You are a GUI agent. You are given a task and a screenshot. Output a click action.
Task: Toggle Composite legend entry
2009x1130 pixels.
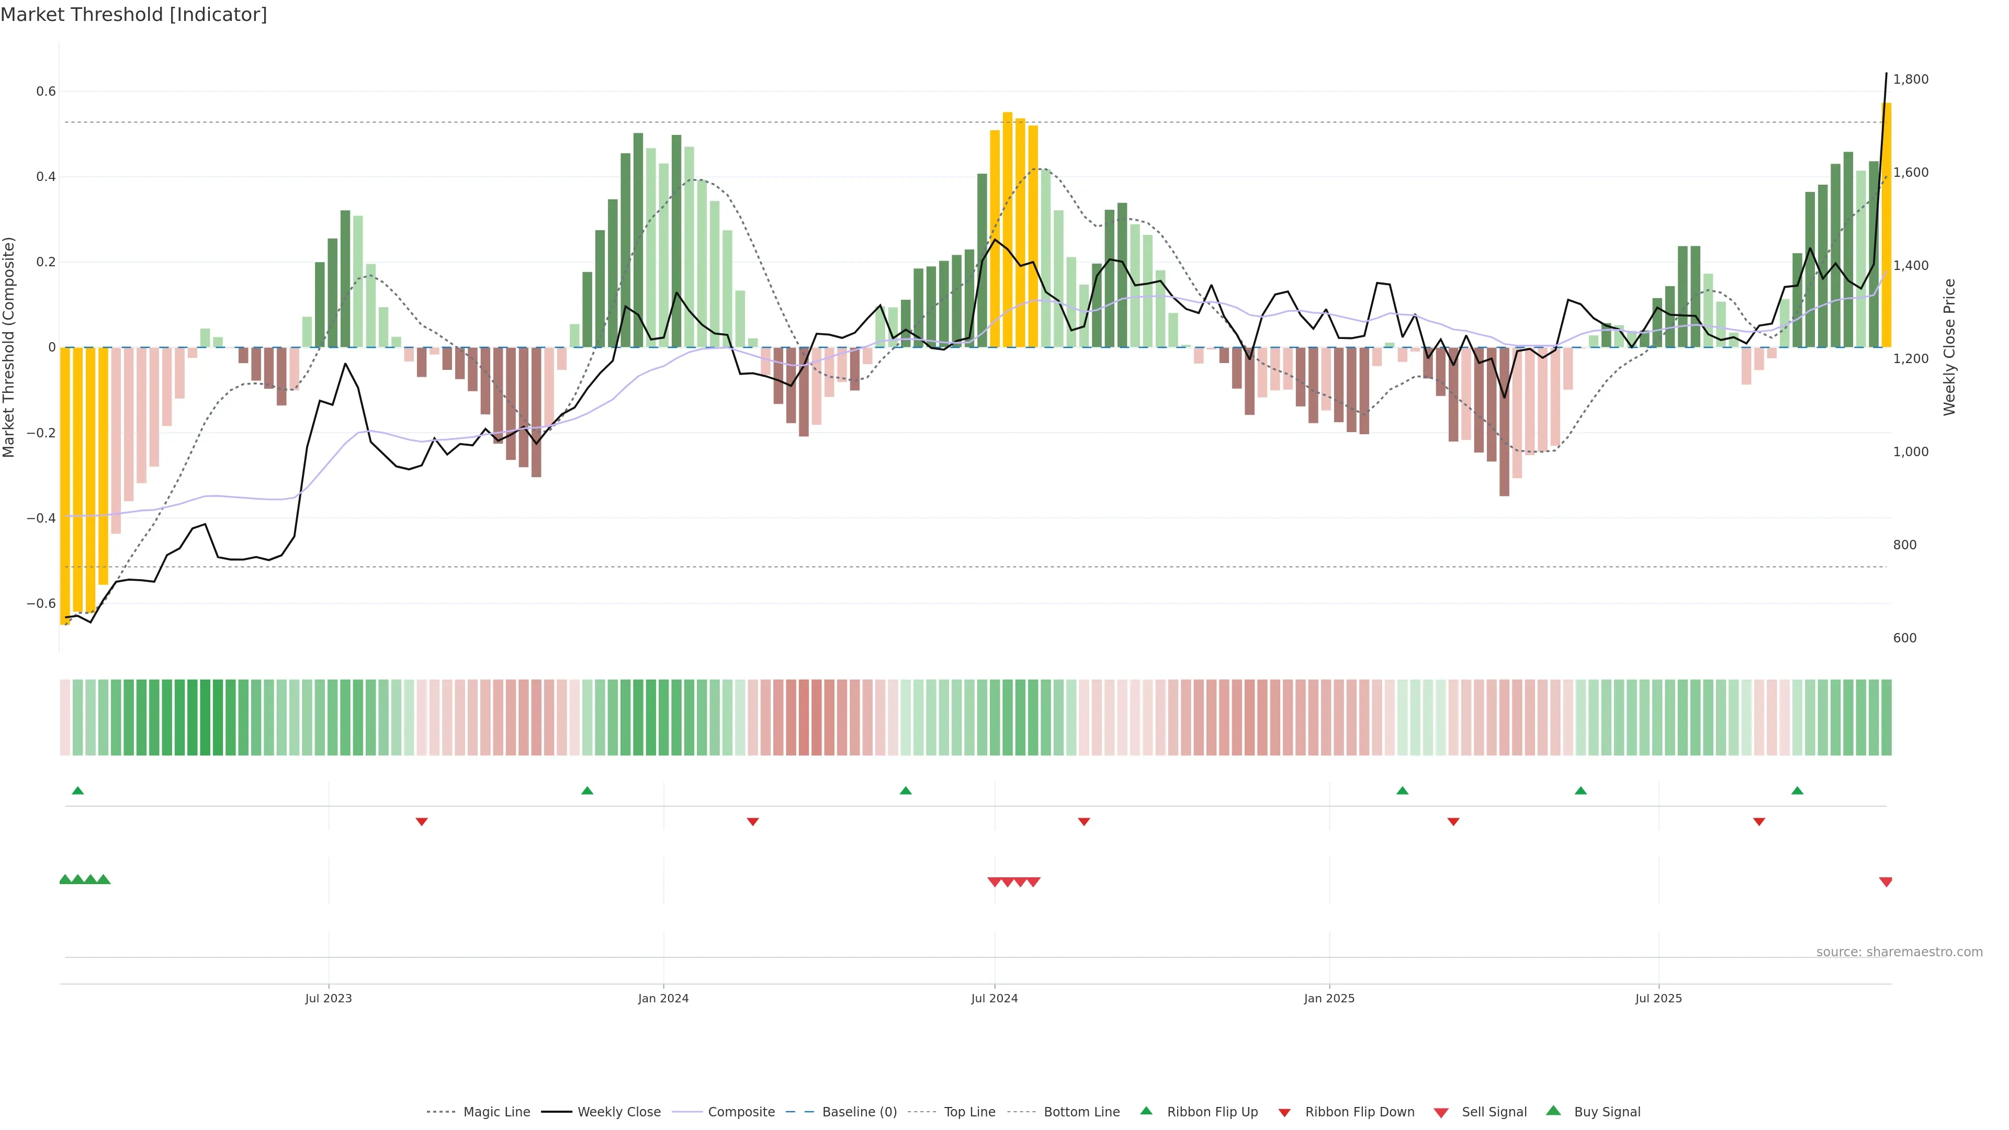pos(741,1112)
